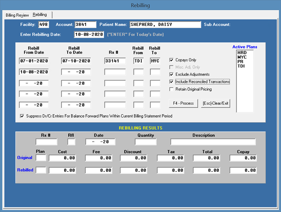Screen dimensions: 281x212
Task: Toggle the Copays Only checkbox
Action: click(x=172, y=60)
